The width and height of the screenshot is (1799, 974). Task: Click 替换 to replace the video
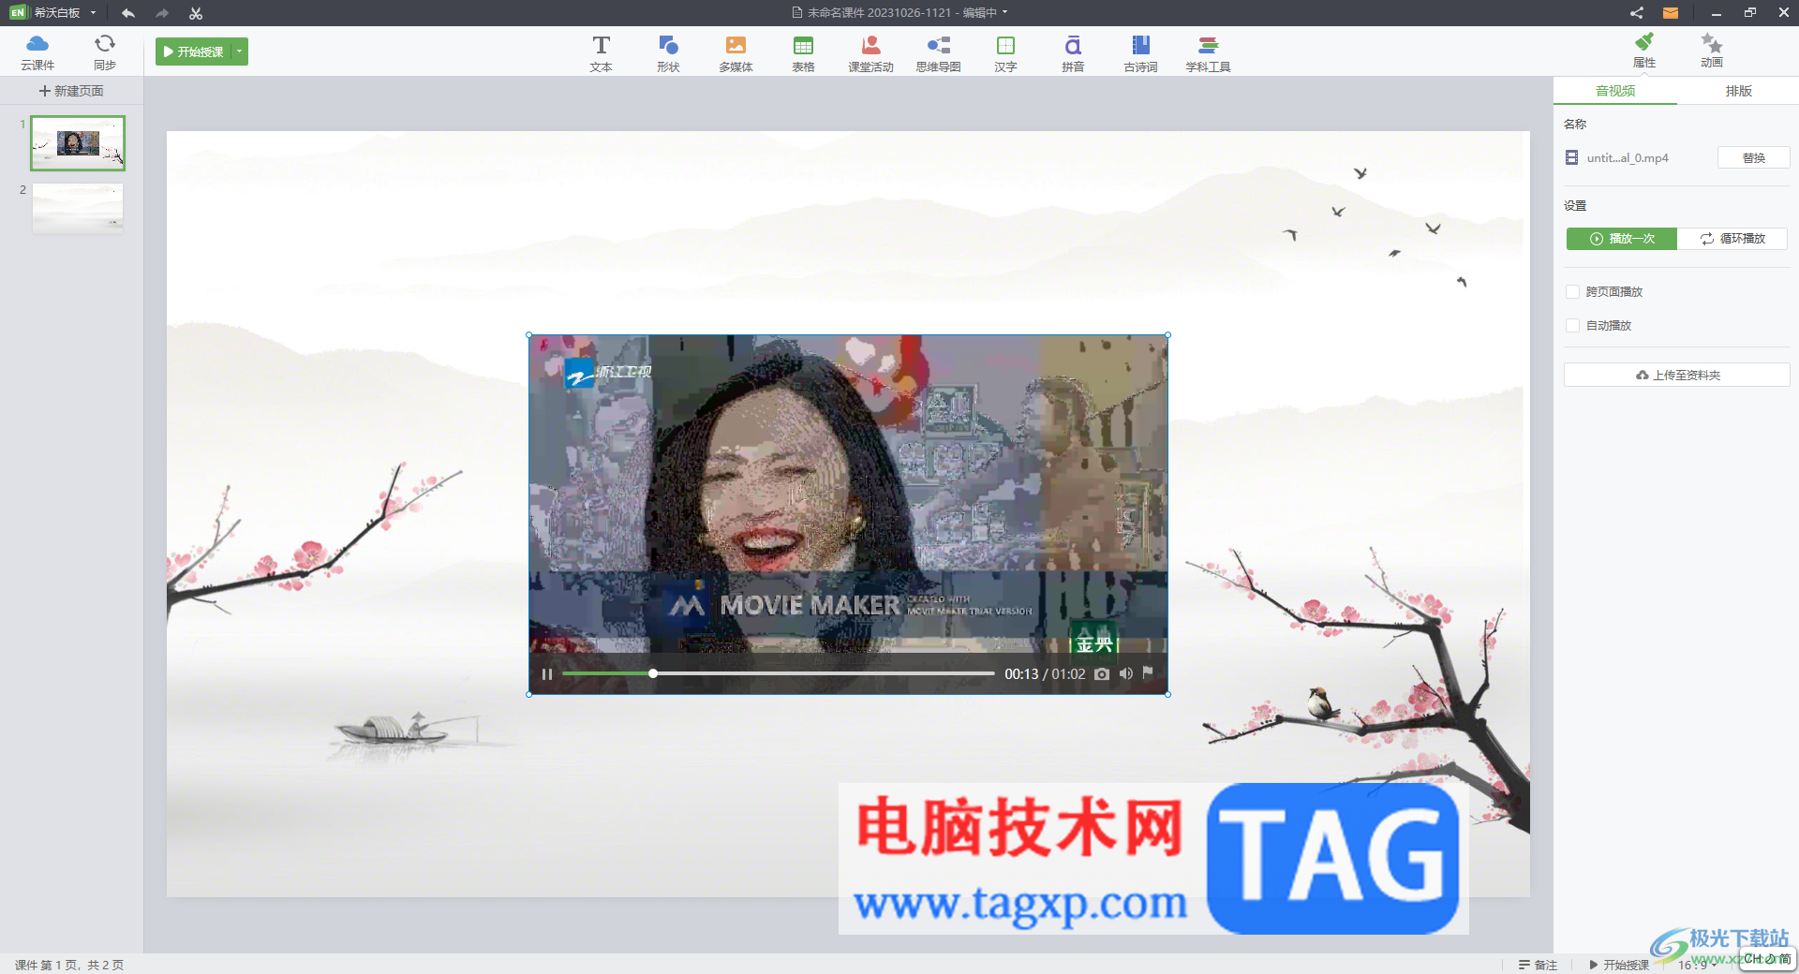[x=1753, y=157]
